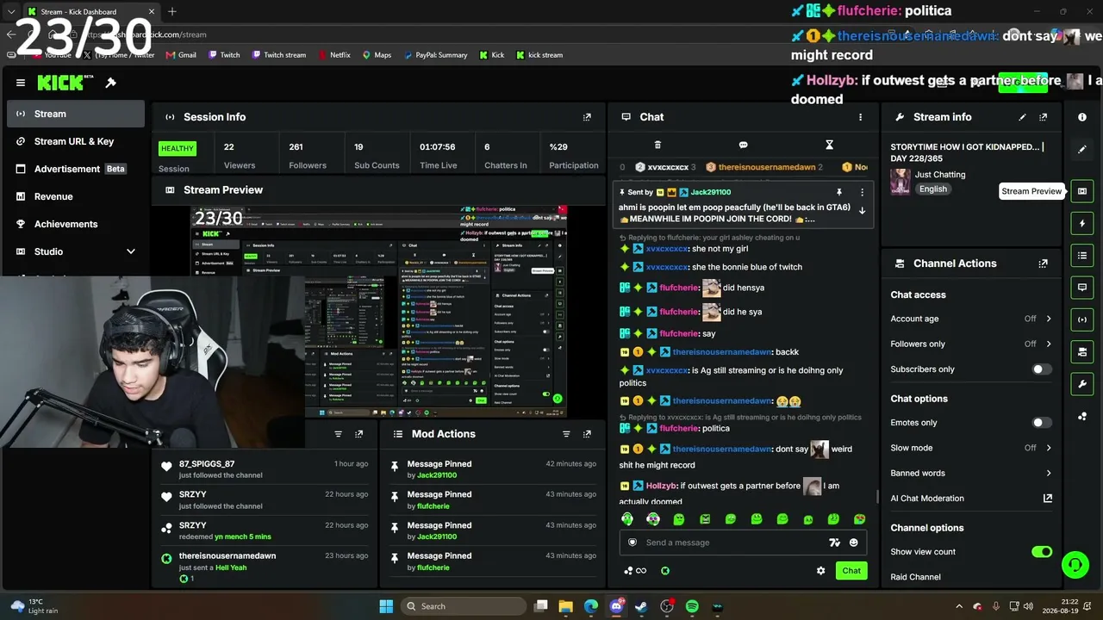Click Raid Channel in Channel options
Screen dimensions: 1103x620
[915, 577]
